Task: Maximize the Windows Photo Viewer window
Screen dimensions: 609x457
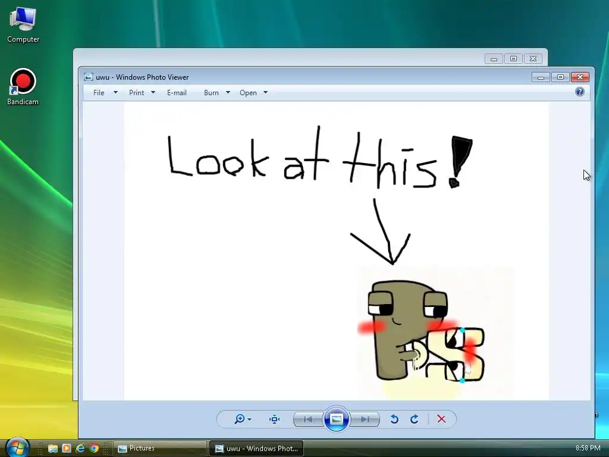Action: [560, 77]
